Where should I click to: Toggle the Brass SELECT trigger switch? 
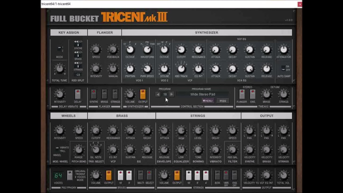click(x=149, y=175)
